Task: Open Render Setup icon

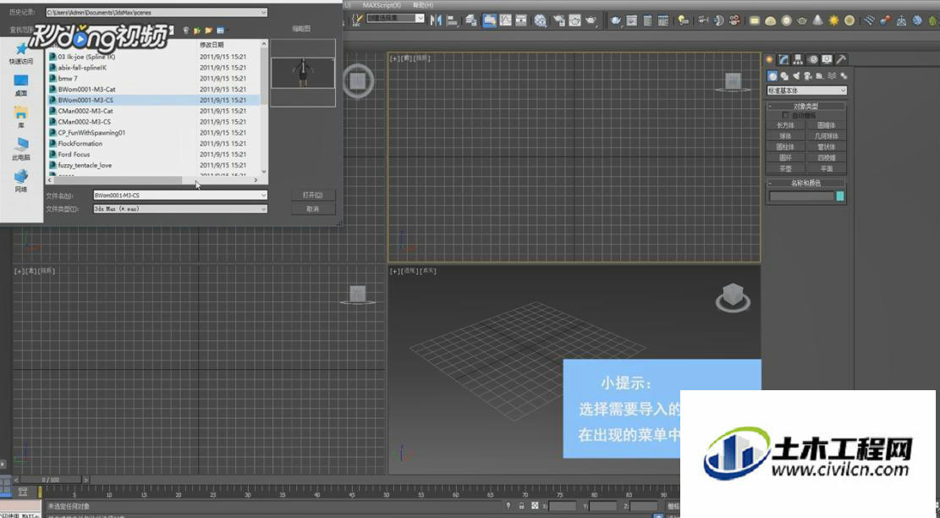Action: tap(558, 21)
